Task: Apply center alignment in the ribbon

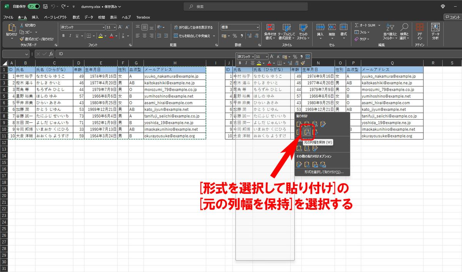Action: click(x=144, y=36)
